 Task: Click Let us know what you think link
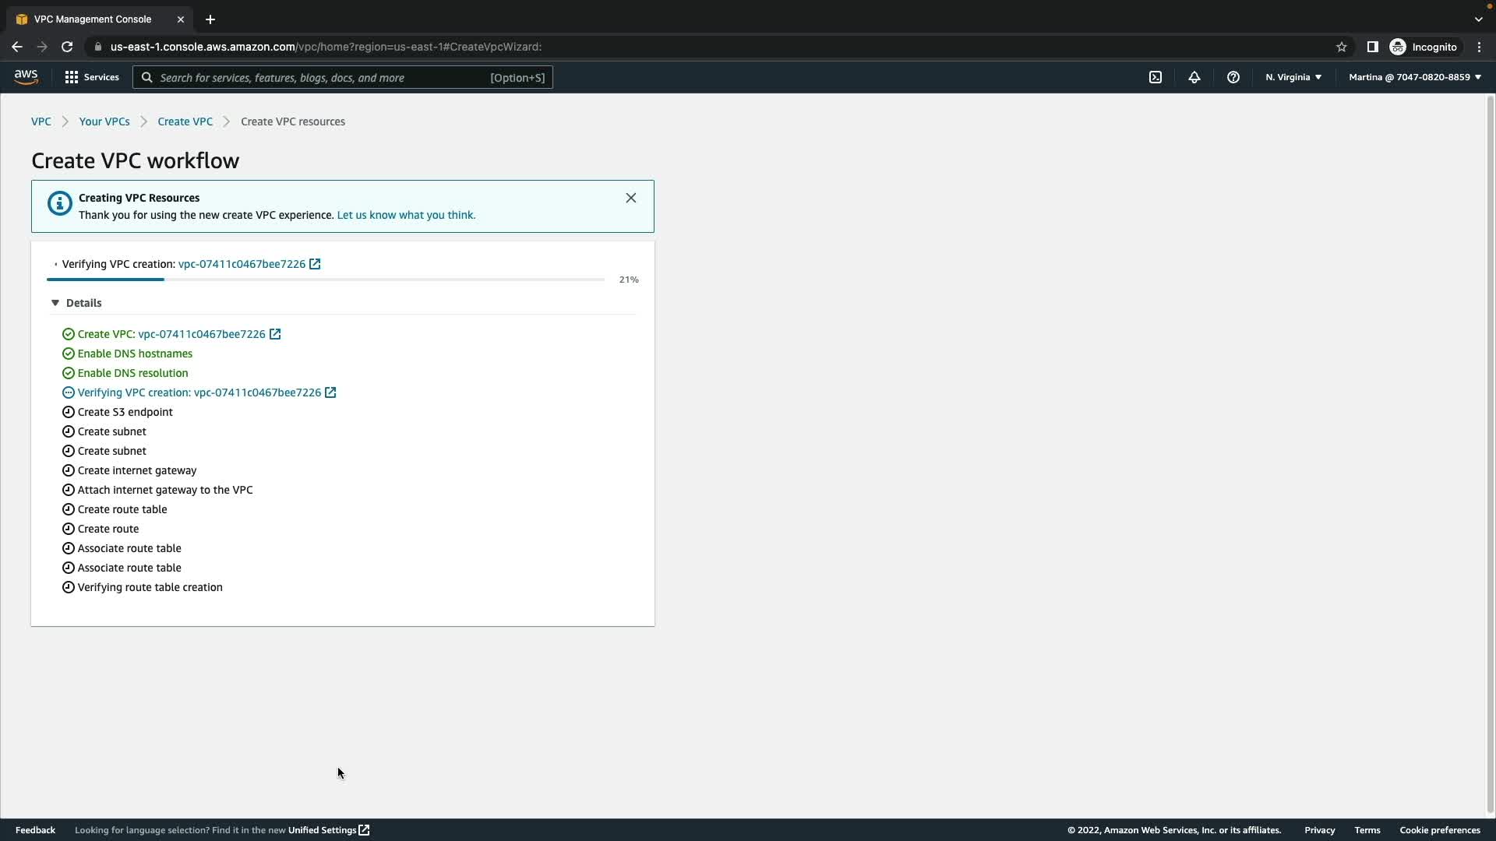point(406,215)
